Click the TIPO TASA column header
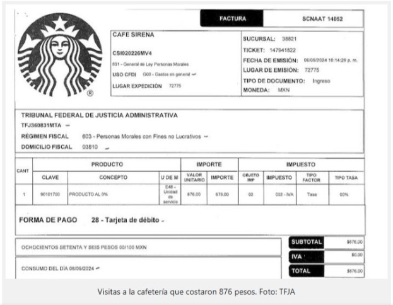Screen dimensions: 393x305 (x=346, y=178)
